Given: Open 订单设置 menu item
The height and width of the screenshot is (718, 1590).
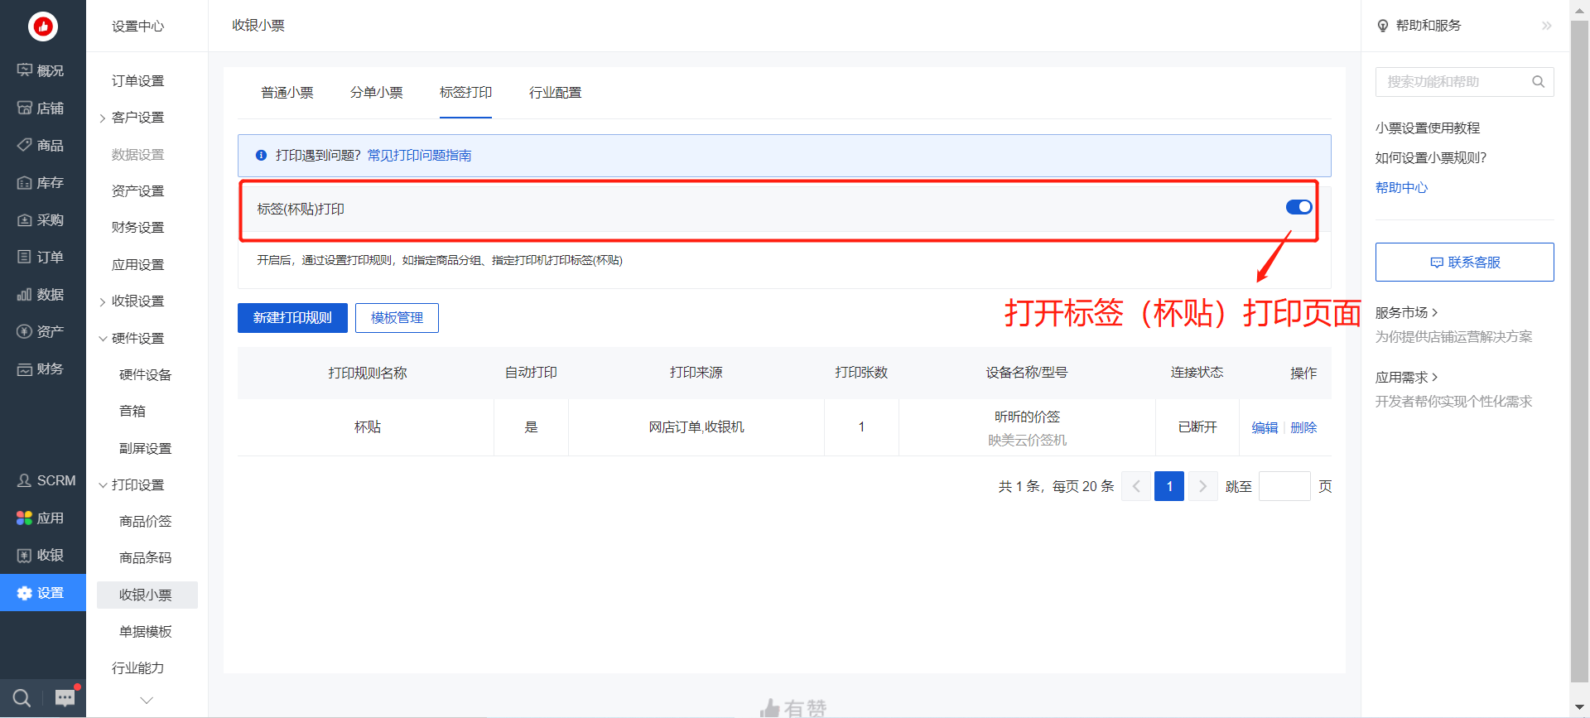Looking at the screenshot, I should click(x=138, y=80).
